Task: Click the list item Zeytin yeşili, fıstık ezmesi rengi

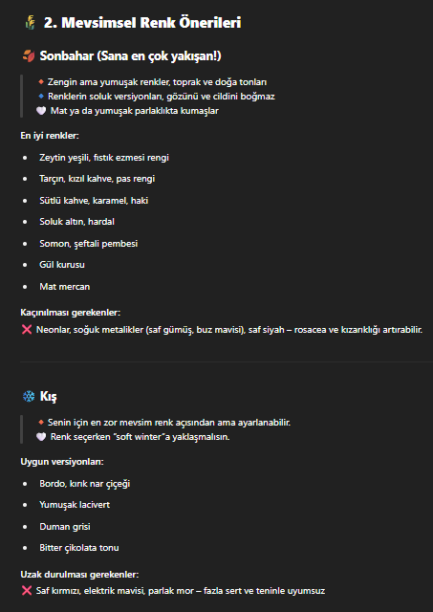Action: tap(104, 158)
